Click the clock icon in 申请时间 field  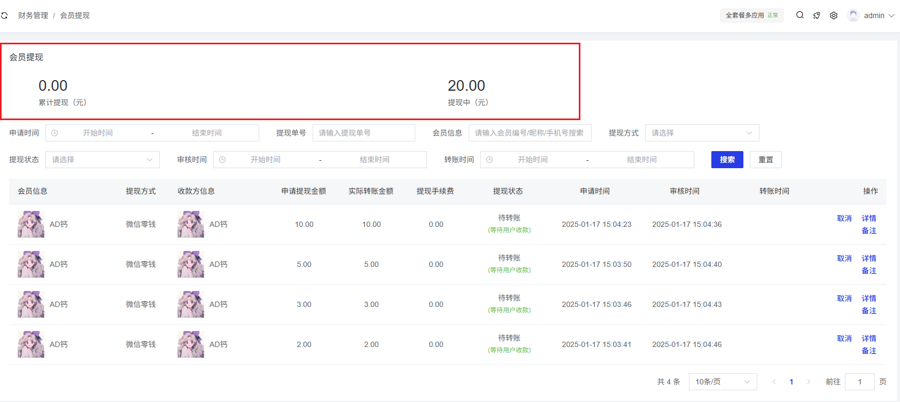click(x=55, y=133)
